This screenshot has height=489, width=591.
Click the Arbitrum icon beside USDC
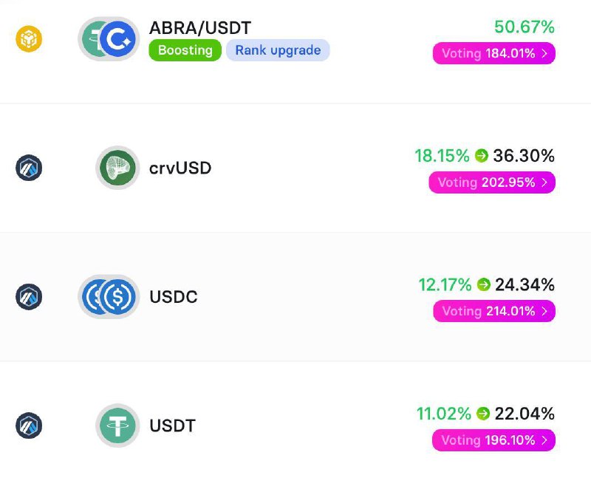[29, 296]
